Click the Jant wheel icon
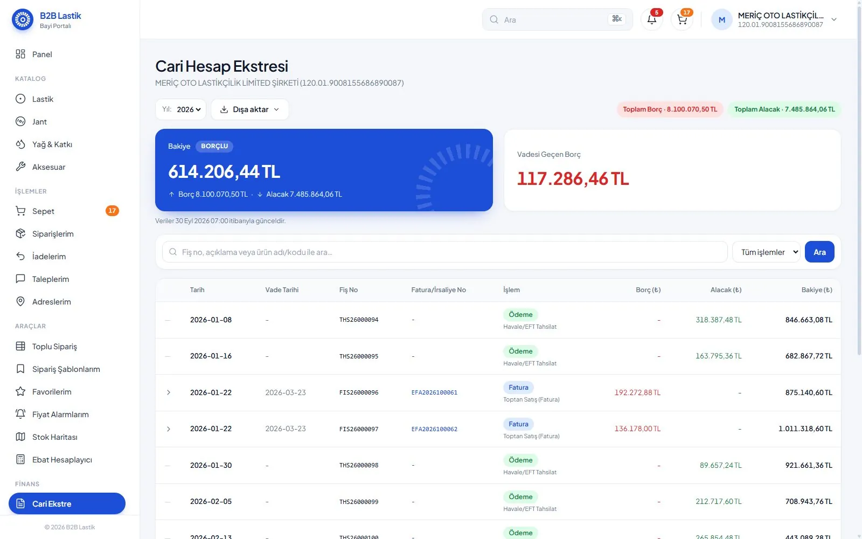This screenshot has height=539, width=862. pos(20,121)
